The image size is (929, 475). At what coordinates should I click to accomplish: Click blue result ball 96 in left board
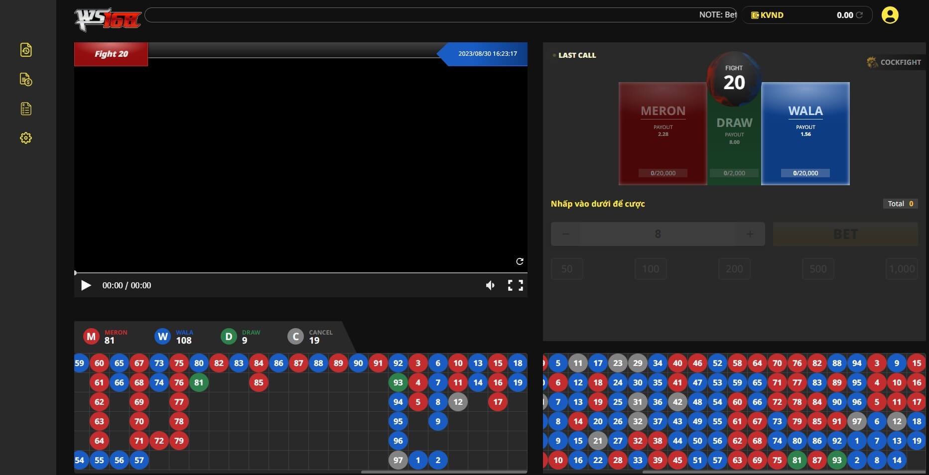[x=398, y=441]
